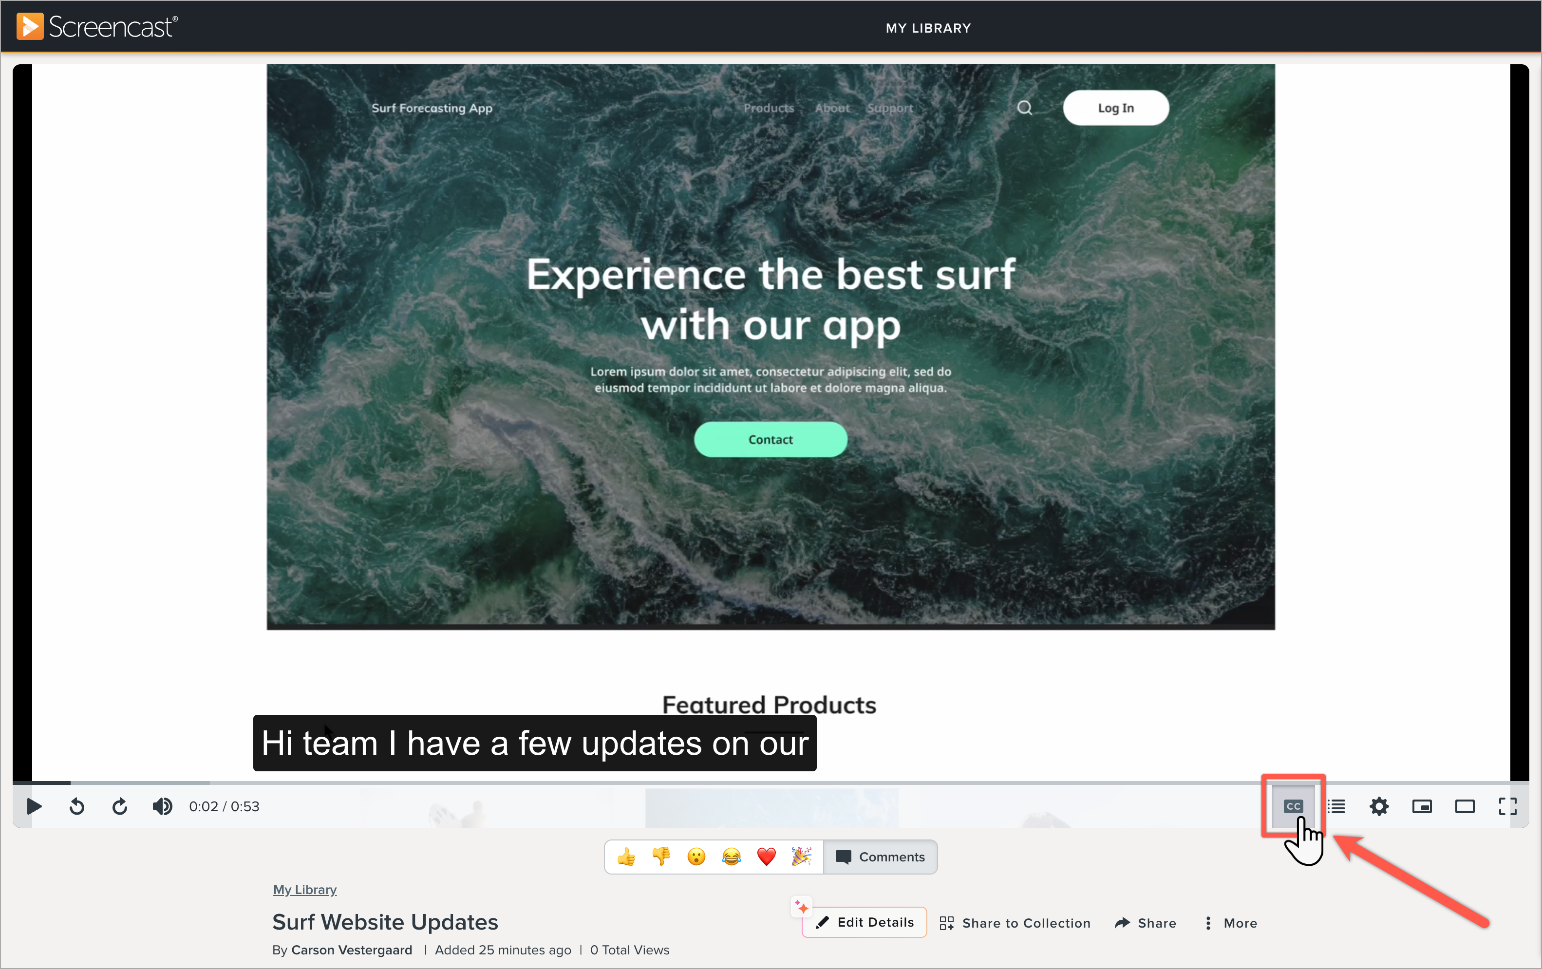Select MY LIBRARY menu item
The width and height of the screenshot is (1542, 969).
(928, 28)
